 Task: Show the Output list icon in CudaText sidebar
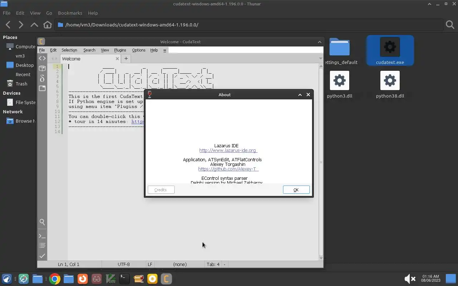pos(42,246)
